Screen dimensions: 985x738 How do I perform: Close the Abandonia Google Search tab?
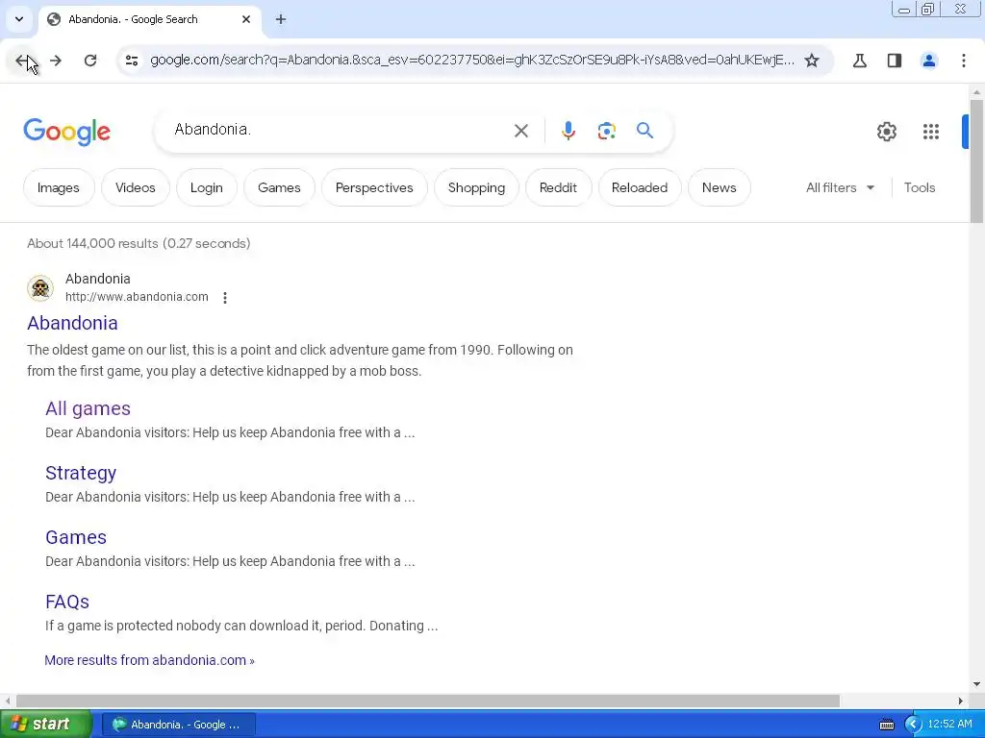coord(246,19)
